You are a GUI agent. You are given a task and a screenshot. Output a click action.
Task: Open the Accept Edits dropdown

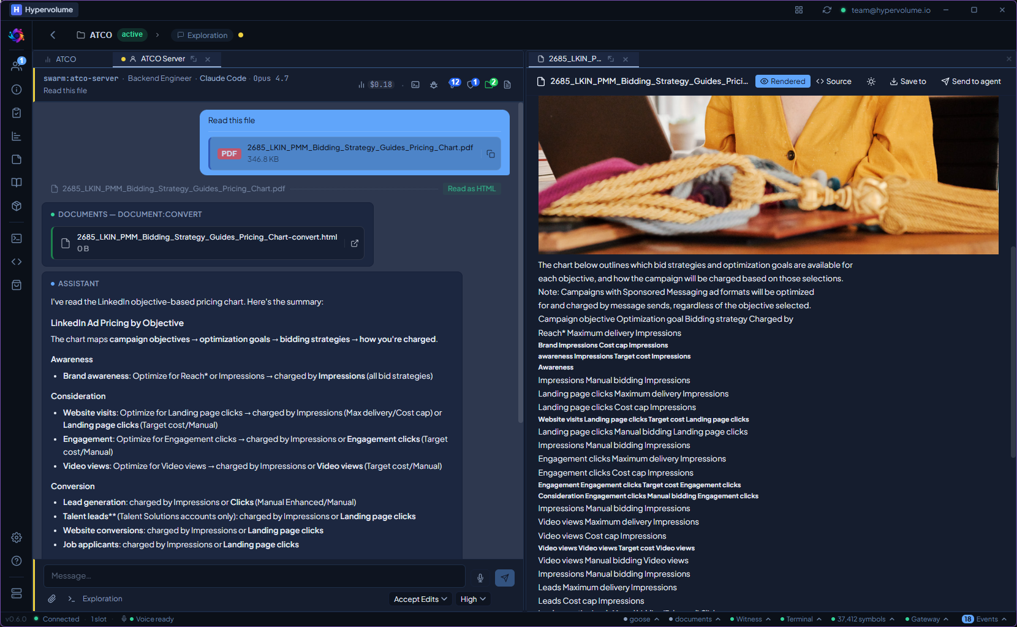click(420, 599)
